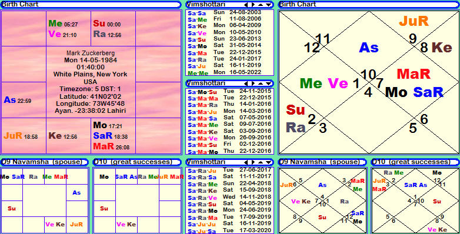Select Me-Me dasha row dated 16-05-2022

coord(229,72)
